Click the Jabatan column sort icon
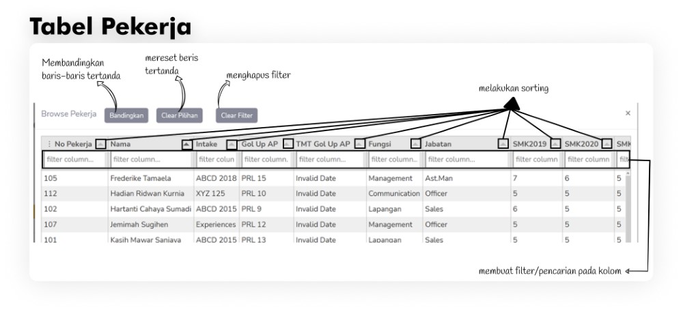Screen dimensions: 683x312 click(503, 144)
